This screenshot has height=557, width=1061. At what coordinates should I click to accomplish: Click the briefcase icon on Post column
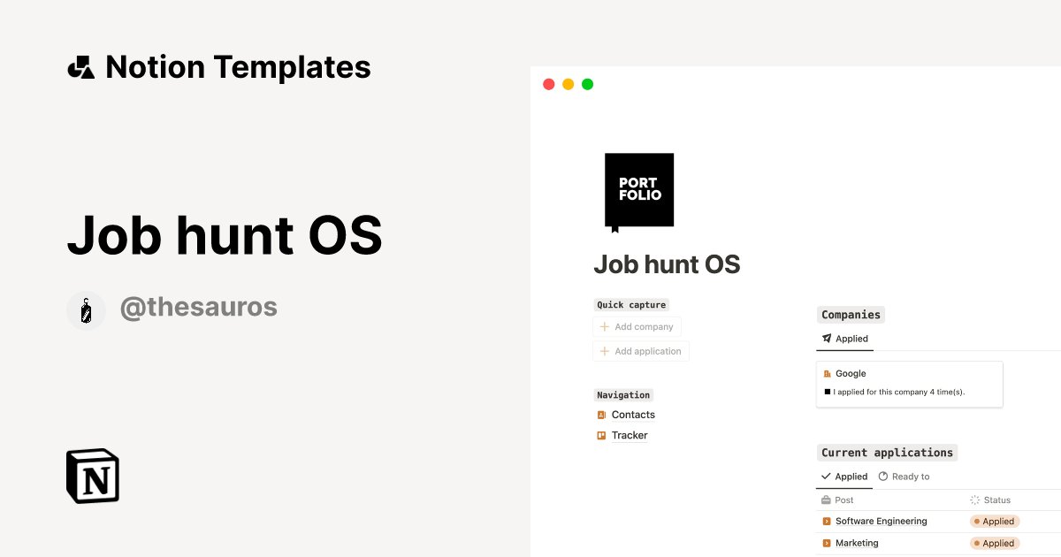click(828, 500)
